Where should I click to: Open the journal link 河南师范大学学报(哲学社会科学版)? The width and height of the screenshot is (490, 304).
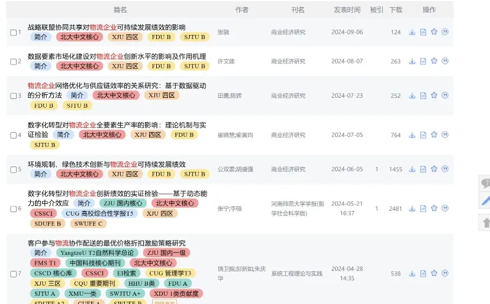[x=298, y=209]
